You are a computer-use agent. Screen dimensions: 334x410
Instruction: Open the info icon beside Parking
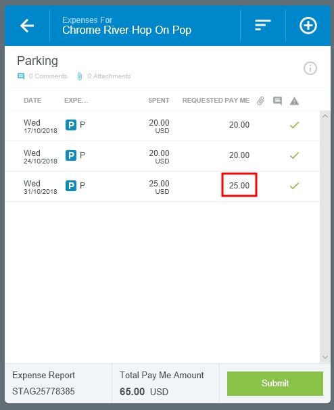pos(310,68)
